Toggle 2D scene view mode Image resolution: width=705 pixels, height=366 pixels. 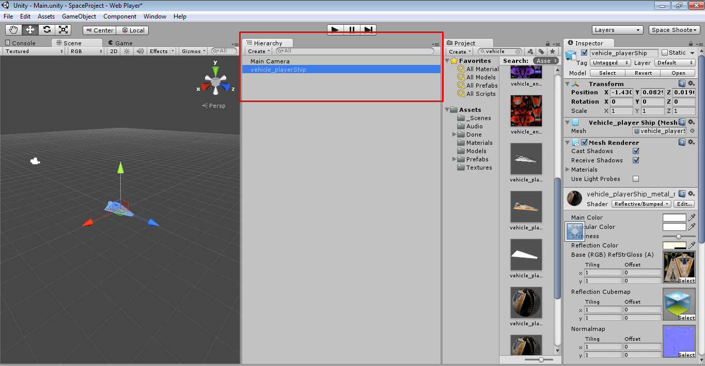pyautogui.click(x=114, y=51)
